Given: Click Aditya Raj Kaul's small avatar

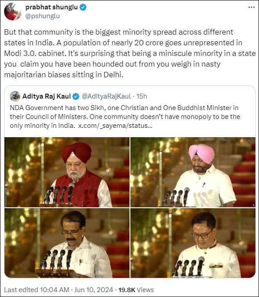Looking at the screenshot, I should click(x=15, y=96).
